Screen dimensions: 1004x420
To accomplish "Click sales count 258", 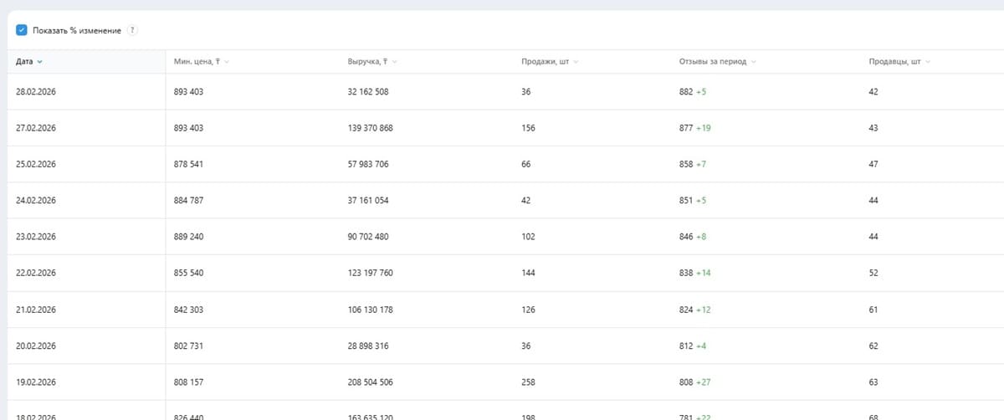I will 528,382.
